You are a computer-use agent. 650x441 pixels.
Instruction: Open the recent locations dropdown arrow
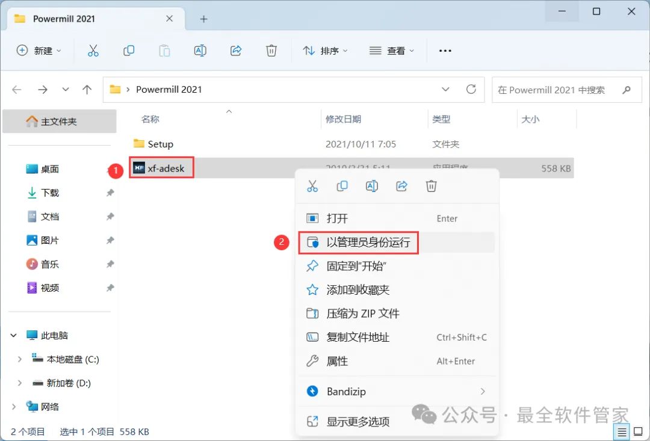point(66,90)
